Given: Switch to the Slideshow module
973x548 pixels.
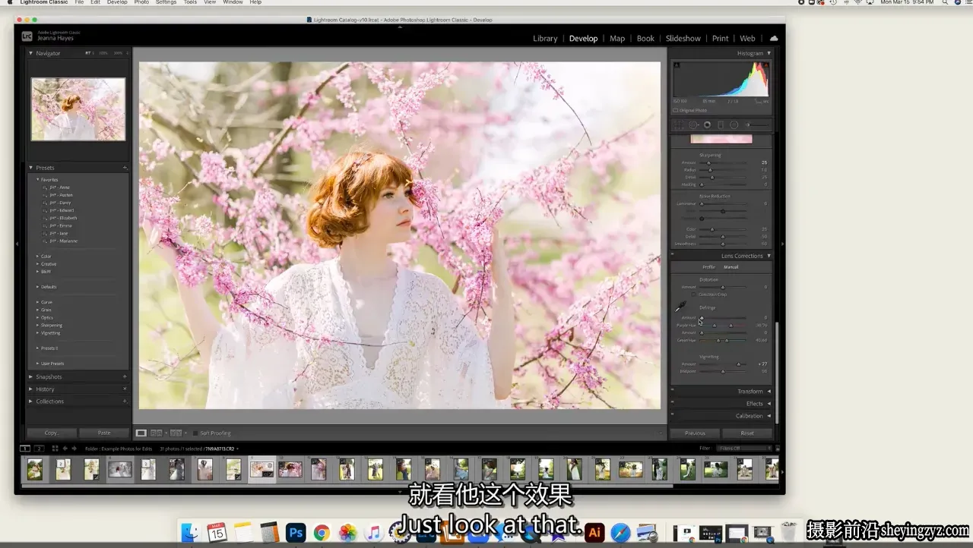Looking at the screenshot, I should [683, 38].
